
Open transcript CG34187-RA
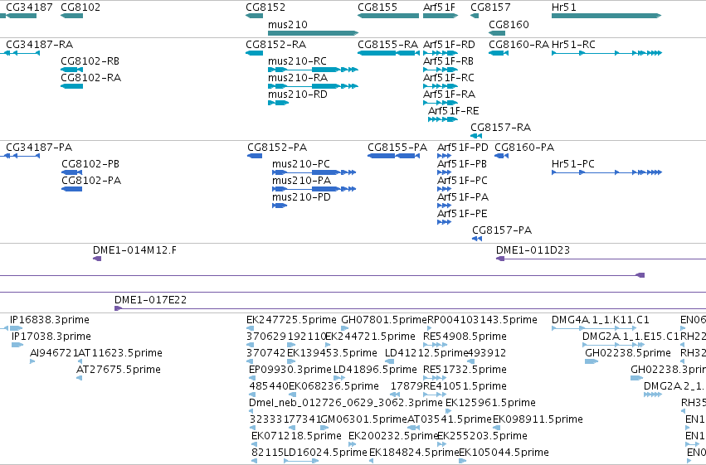click(39, 45)
